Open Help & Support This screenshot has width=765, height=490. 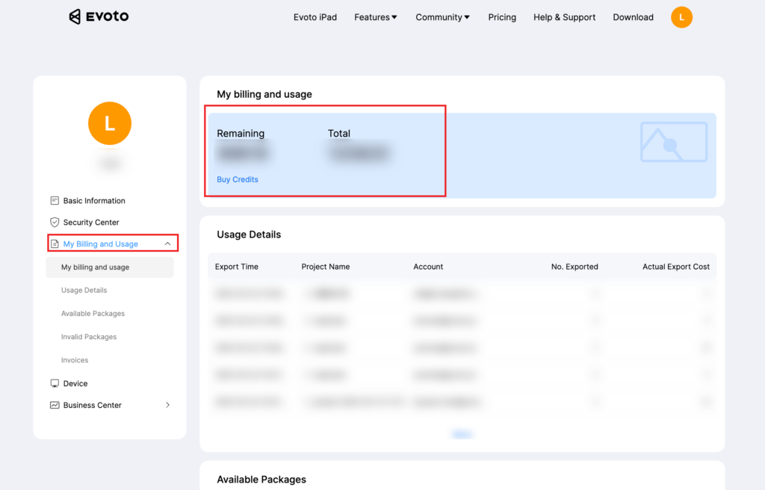pyautogui.click(x=565, y=17)
